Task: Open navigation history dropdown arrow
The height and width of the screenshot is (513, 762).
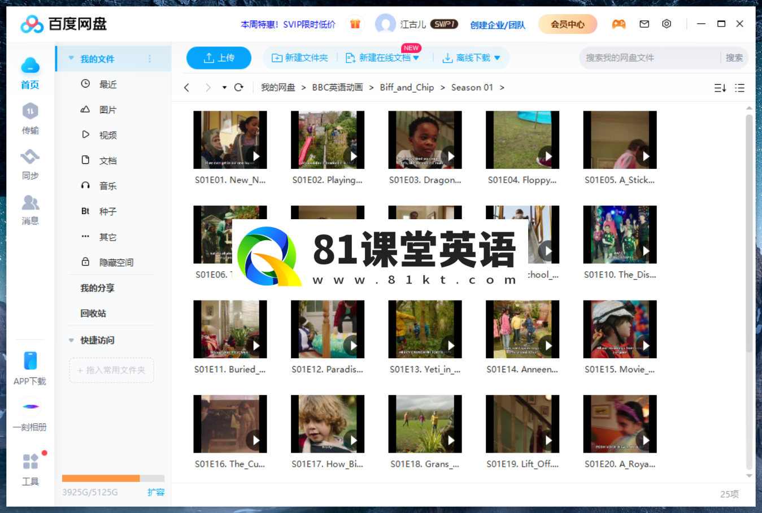Action: pyautogui.click(x=224, y=88)
